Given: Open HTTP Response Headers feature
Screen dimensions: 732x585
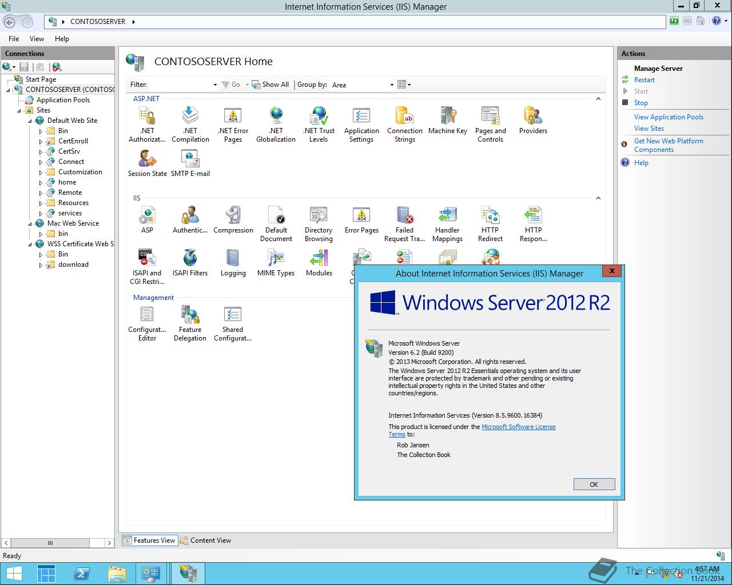Looking at the screenshot, I should point(533,224).
